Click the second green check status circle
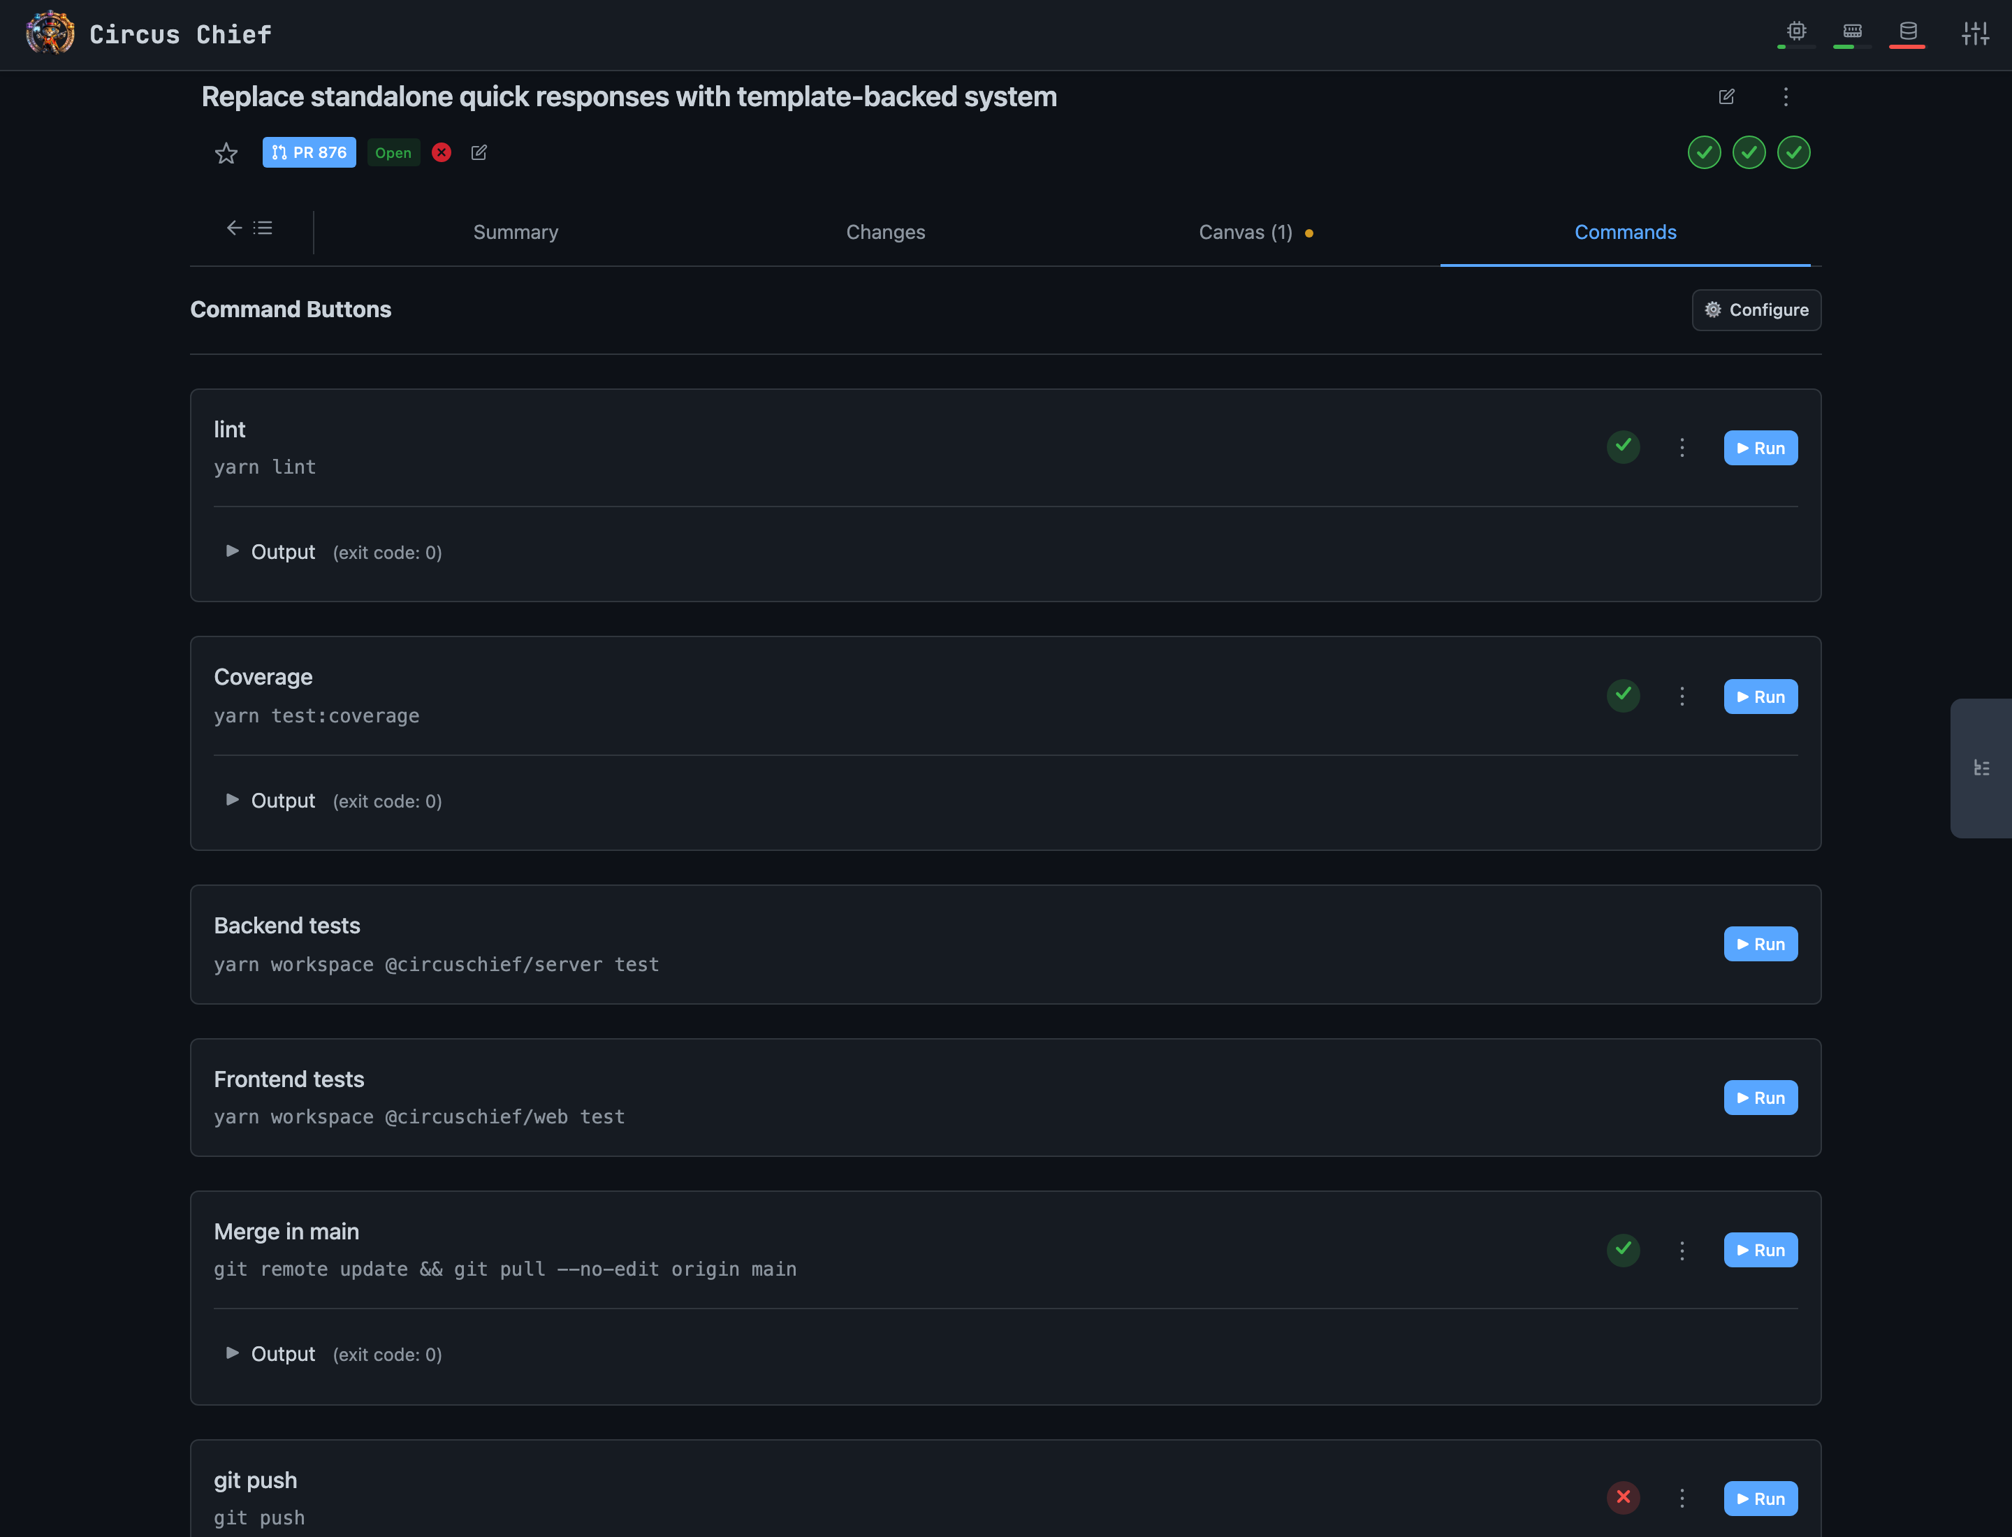This screenshot has width=2012, height=1537. pyautogui.click(x=1749, y=153)
